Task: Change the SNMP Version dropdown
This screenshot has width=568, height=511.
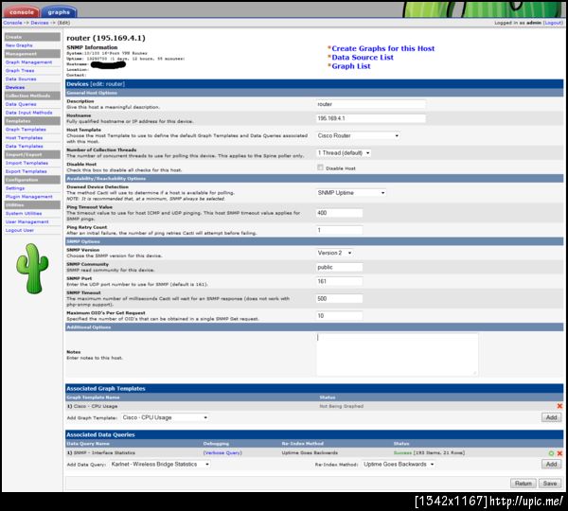Action: pos(335,253)
